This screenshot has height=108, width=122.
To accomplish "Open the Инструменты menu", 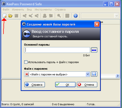I will 43,10.
